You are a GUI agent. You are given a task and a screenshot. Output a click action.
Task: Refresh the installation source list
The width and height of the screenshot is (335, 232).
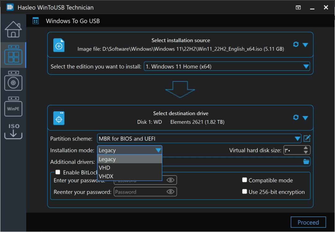coord(296,44)
